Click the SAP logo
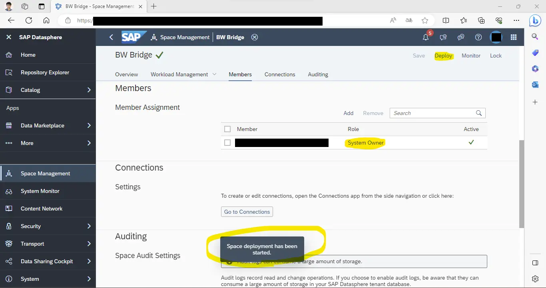 (134, 37)
